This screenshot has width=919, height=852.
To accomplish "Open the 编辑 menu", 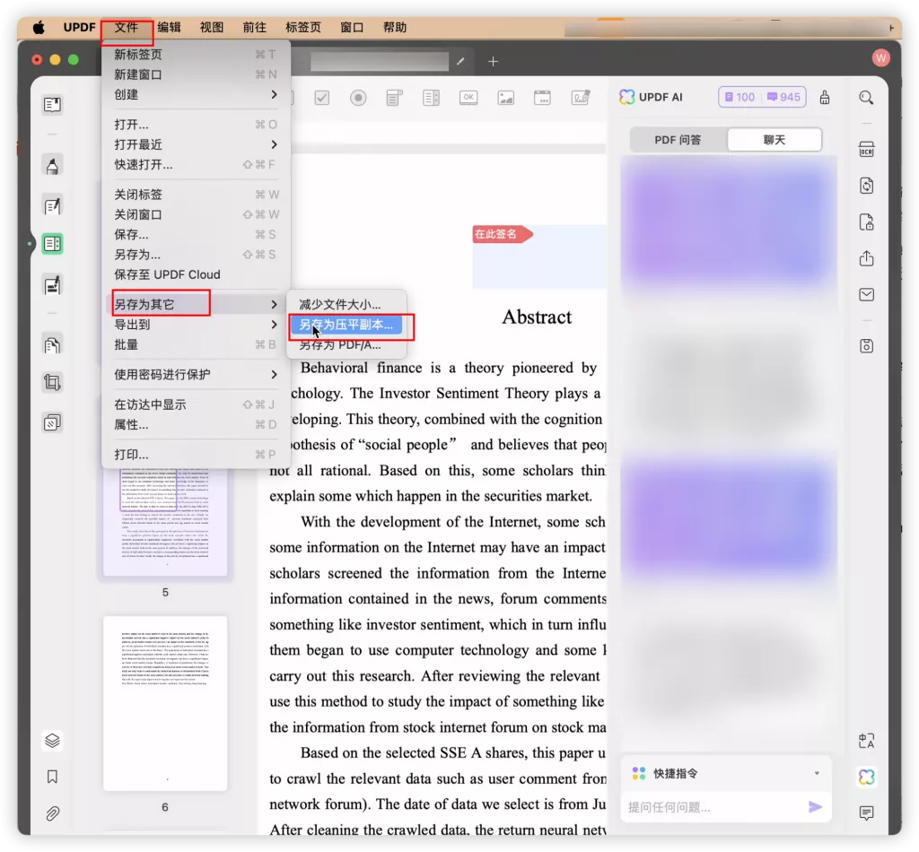I will (x=169, y=28).
